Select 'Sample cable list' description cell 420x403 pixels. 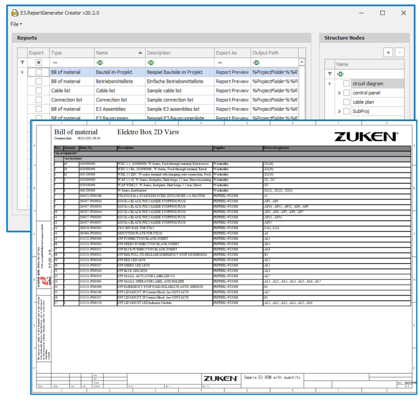180,91
